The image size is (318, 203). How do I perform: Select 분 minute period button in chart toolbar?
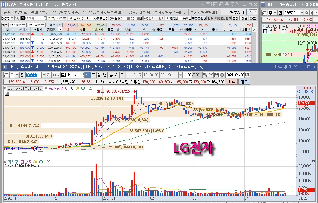pyautogui.click(x=111, y=75)
